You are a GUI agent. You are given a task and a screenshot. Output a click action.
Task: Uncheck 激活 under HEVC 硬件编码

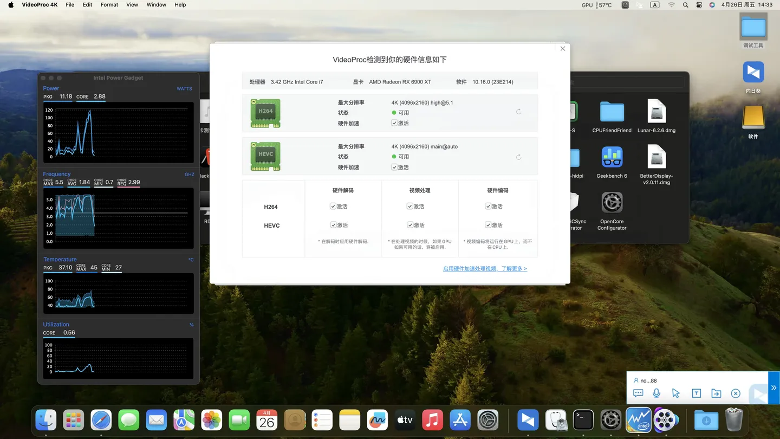488,225
